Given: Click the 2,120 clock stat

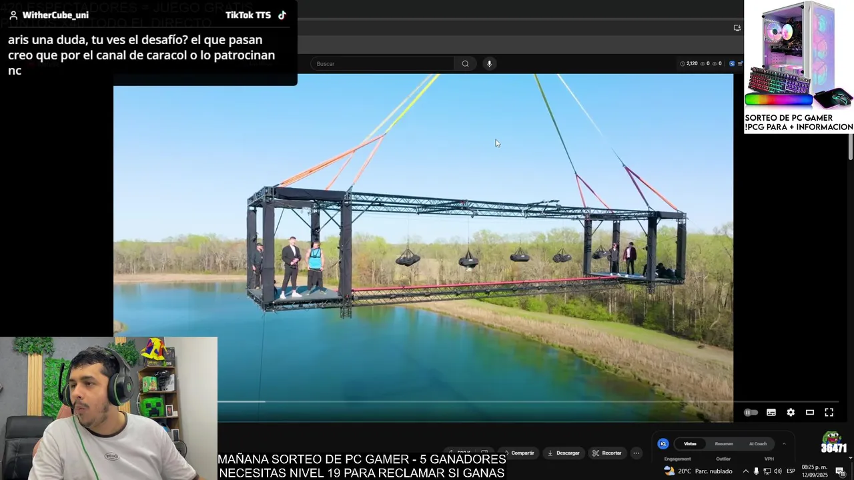Looking at the screenshot, I should 689,64.
